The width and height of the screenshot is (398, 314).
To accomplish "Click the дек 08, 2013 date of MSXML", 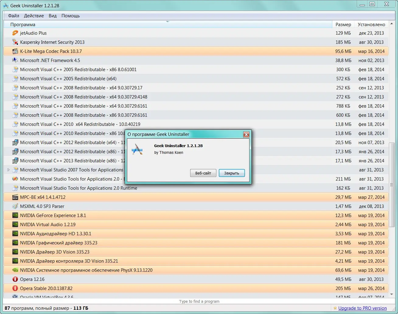I will pyautogui.click(x=371, y=206).
